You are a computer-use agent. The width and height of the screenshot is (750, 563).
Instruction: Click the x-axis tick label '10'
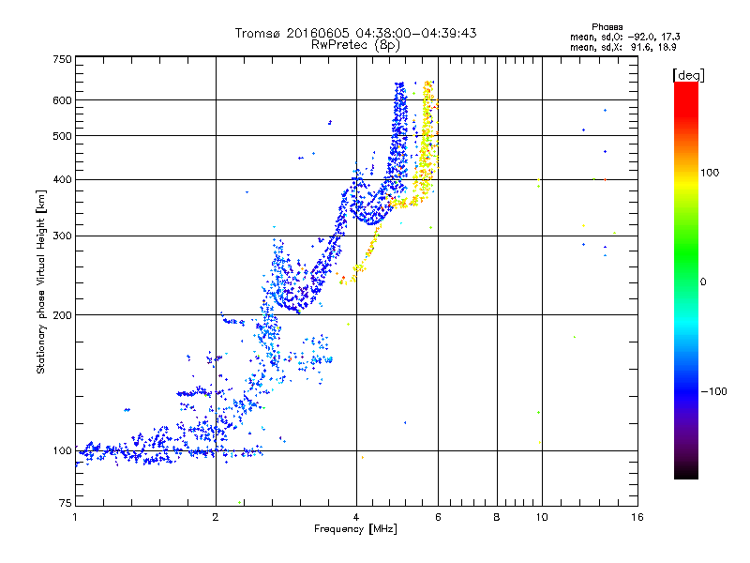[x=542, y=517]
